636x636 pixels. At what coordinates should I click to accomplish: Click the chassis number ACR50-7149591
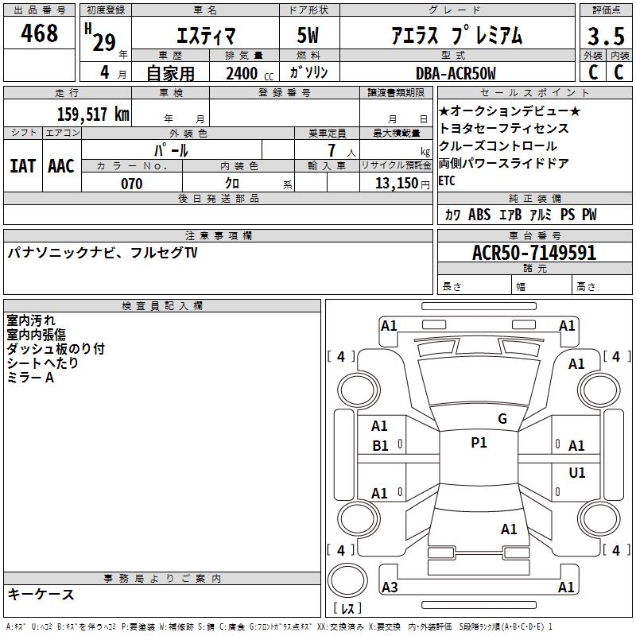pyautogui.click(x=534, y=253)
